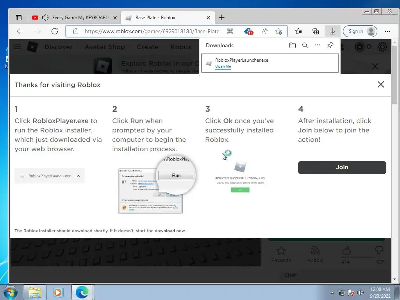Close the Every Game My KEYBOARD tab
Image resolution: width=400 pixels, height=300 pixels.
[115, 18]
